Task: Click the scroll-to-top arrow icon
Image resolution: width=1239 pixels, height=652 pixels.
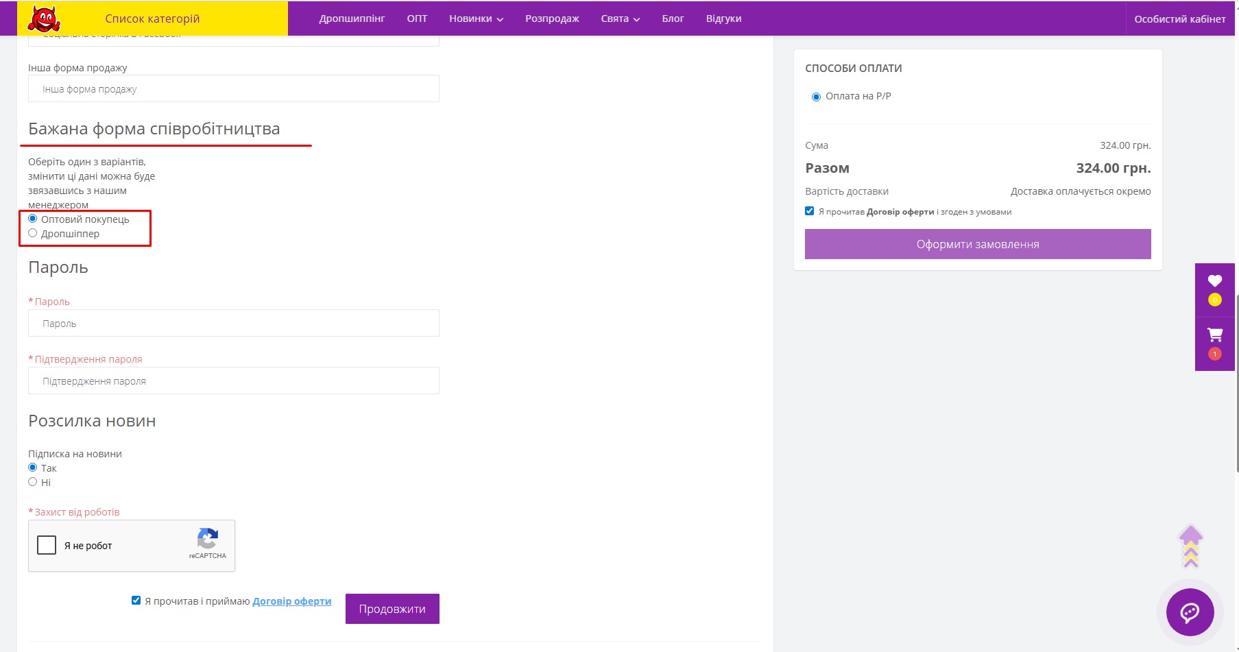Action: pos(1190,546)
